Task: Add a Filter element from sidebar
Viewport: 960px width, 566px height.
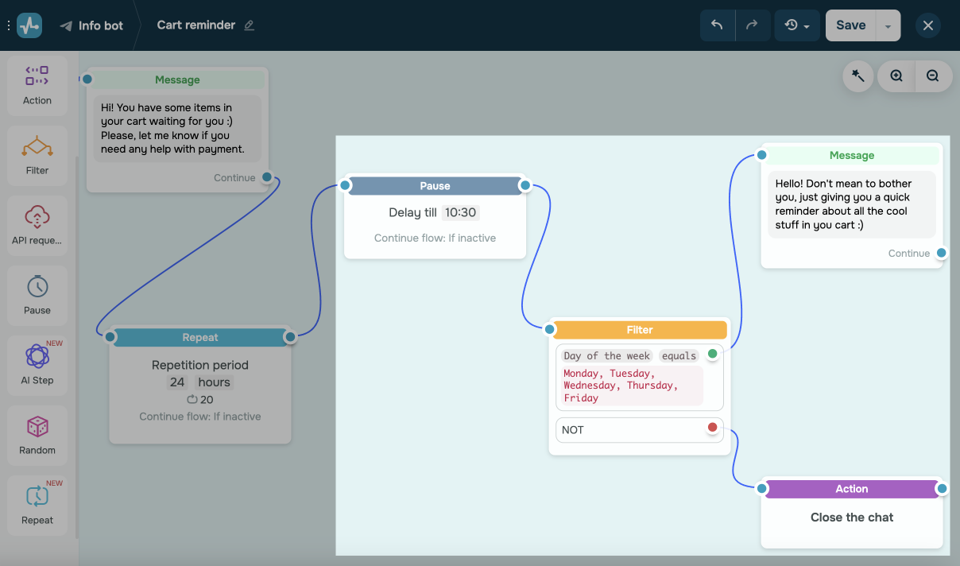Action: pos(37,155)
